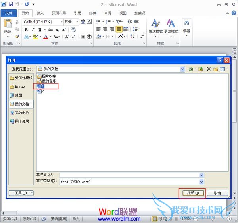Click the Text Effects glowing A icon
Viewport: 238px width, 223px height.
tap(27, 37)
